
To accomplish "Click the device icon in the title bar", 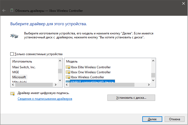I will pyautogui.click(x=12, y=11).
